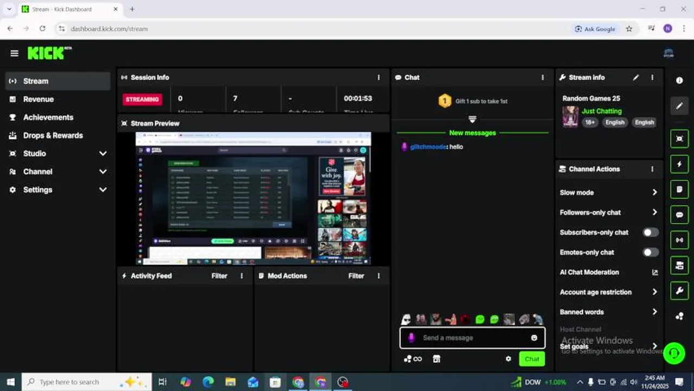Open Followers-only chat options
This screenshot has width=694, height=391.
click(x=609, y=212)
